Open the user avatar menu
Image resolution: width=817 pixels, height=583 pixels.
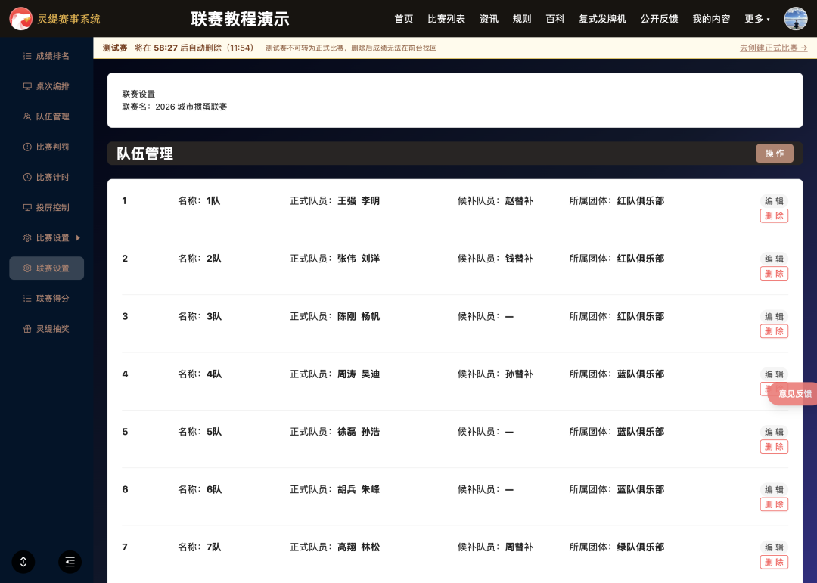(796, 19)
